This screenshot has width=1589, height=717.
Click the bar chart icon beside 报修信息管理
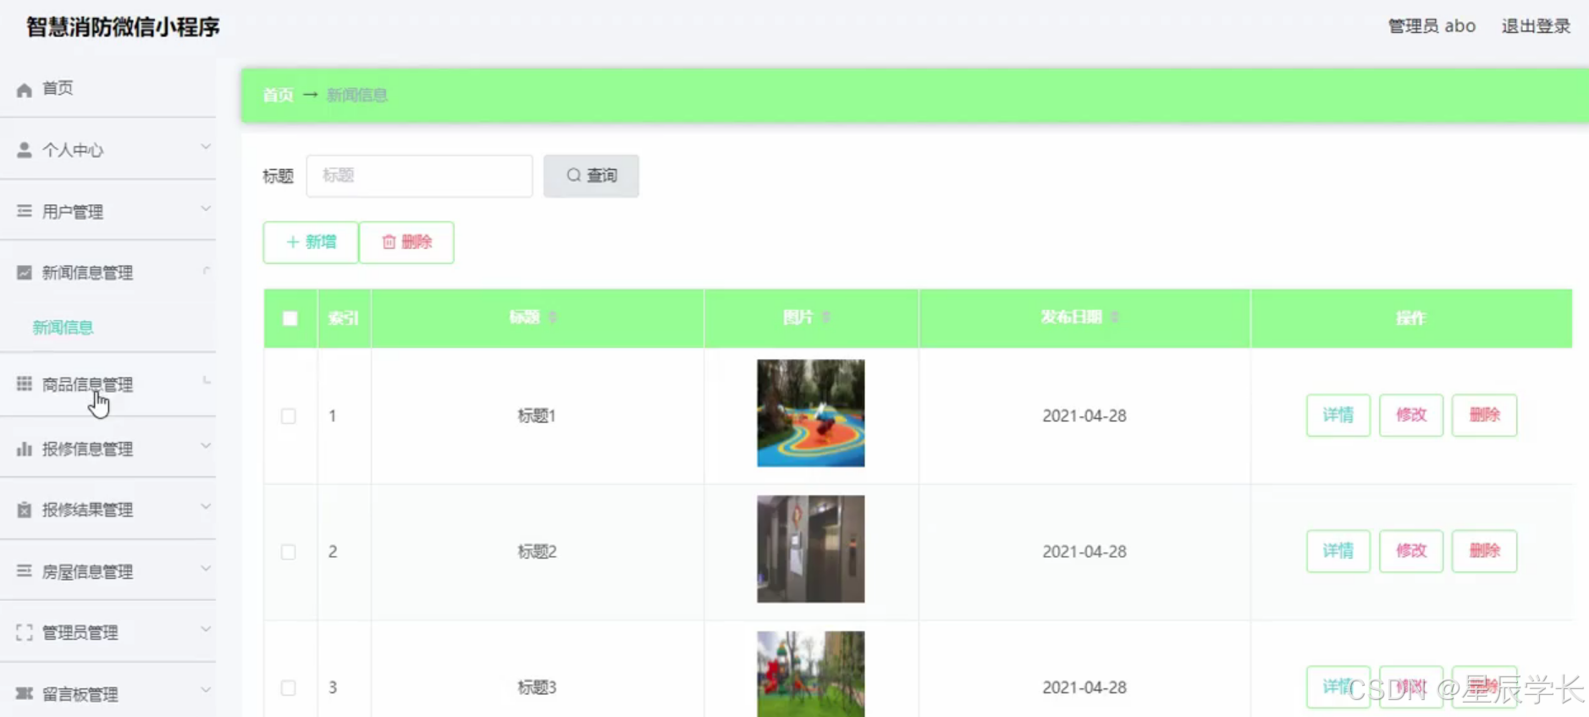[x=25, y=449]
